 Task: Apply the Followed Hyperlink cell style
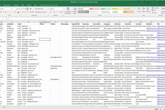(106, 12)
